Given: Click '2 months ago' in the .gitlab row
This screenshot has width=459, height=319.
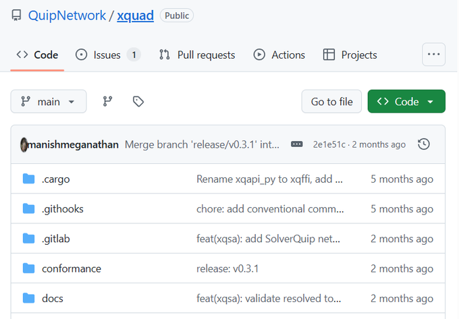Looking at the screenshot, I should pos(402,239).
